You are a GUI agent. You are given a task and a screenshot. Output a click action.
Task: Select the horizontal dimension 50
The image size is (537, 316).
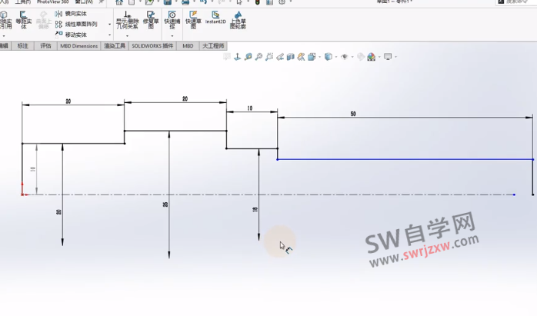[353, 114]
